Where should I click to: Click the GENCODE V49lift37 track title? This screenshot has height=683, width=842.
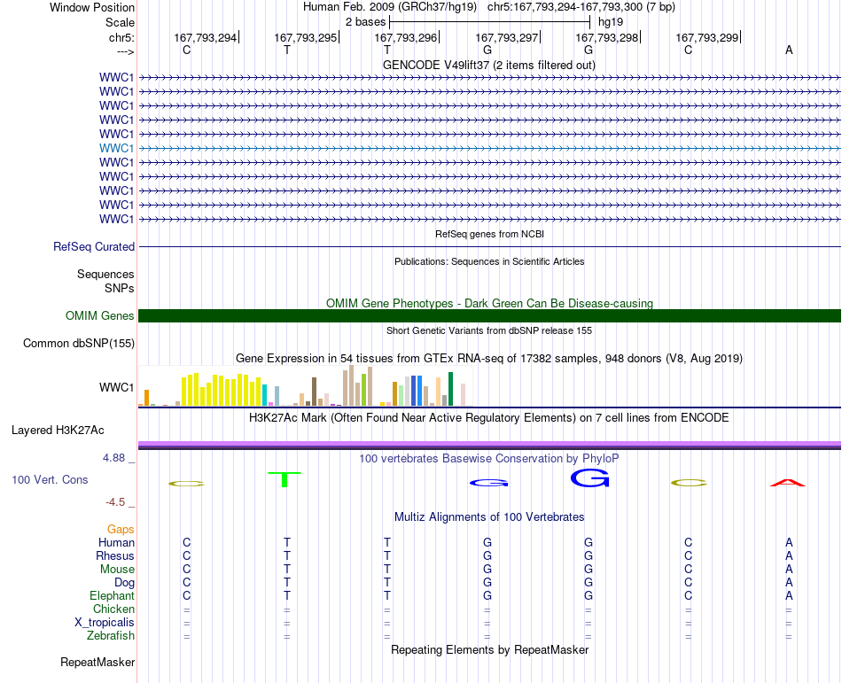click(489, 66)
